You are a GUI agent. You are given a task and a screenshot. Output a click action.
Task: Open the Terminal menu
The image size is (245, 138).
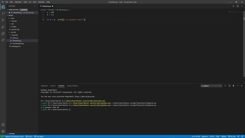pyautogui.click(x=41, y=2)
